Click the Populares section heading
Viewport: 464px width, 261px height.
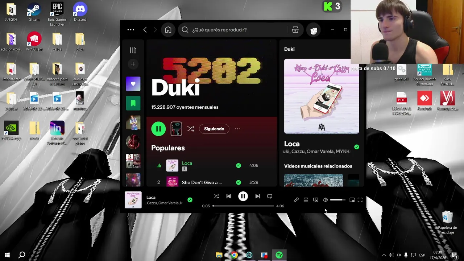tap(168, 148)
